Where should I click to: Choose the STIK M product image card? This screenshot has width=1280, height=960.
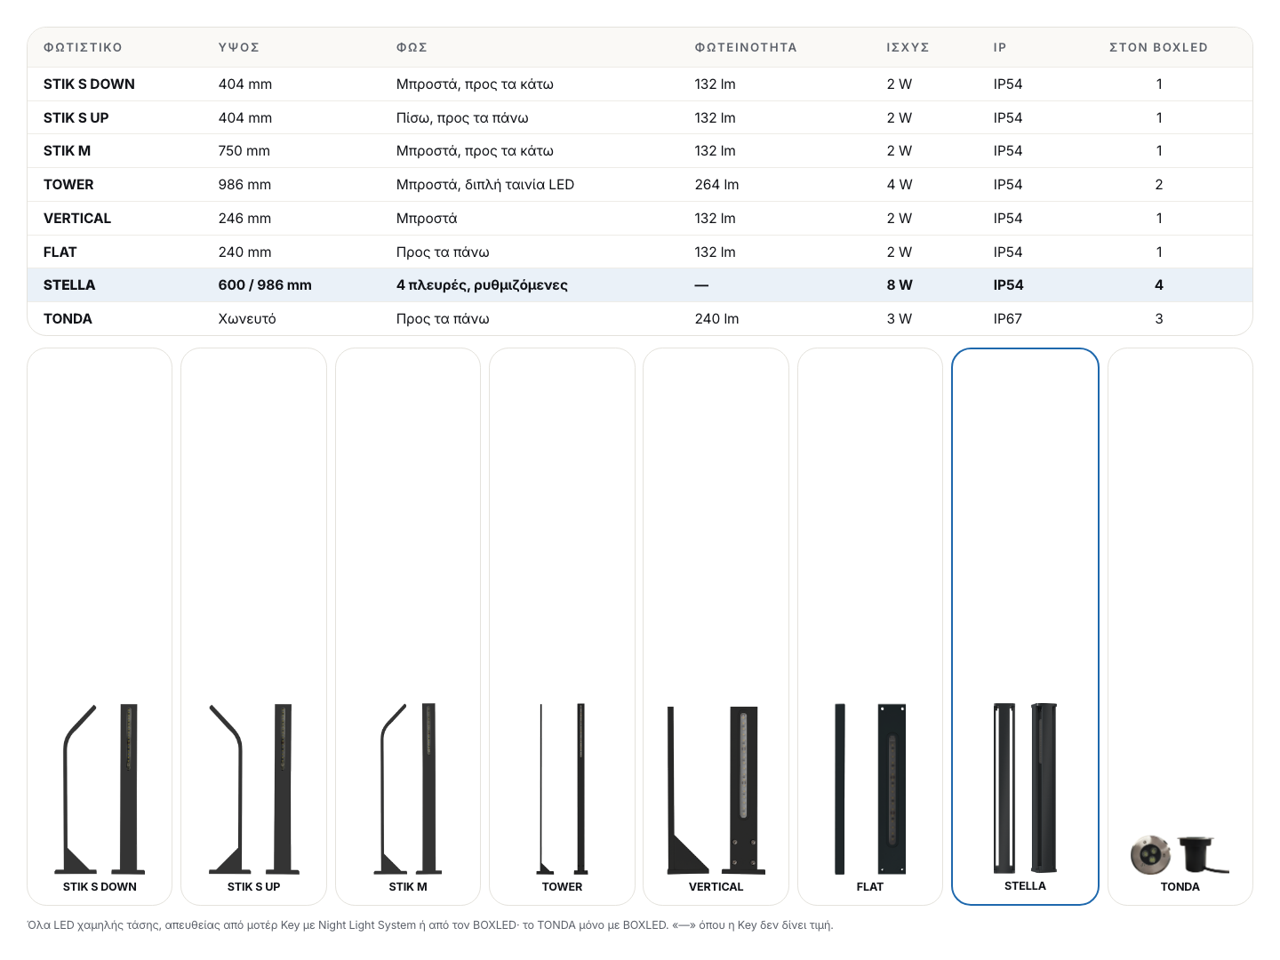click(408, 627)
